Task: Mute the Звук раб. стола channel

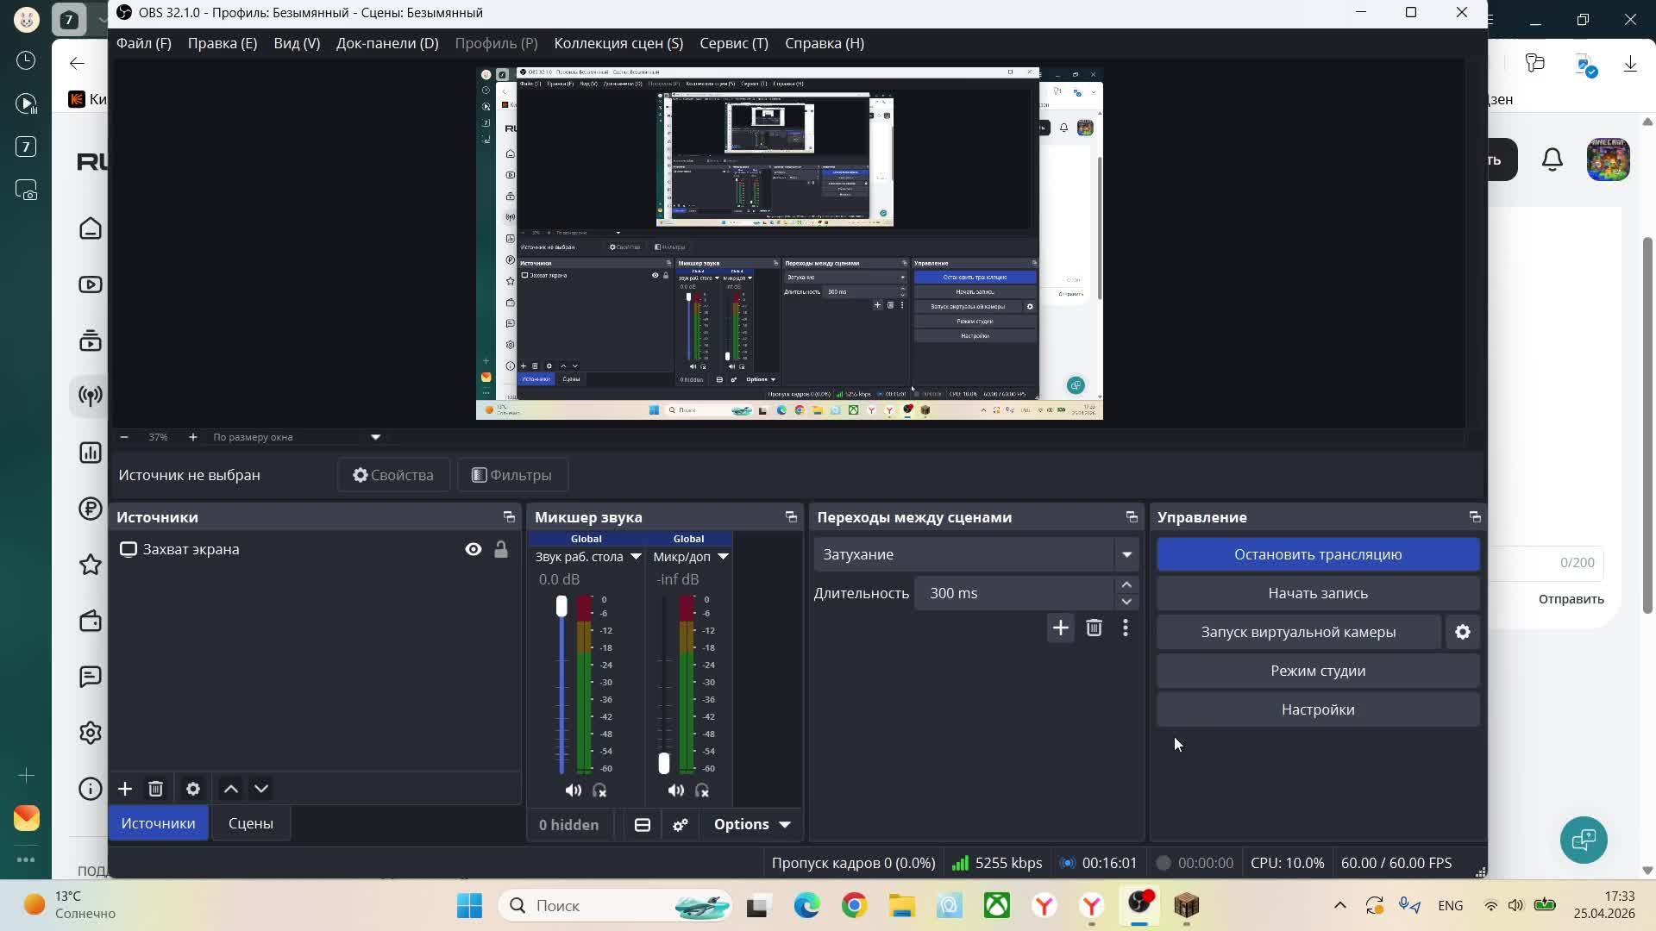Action: [573, 790]
